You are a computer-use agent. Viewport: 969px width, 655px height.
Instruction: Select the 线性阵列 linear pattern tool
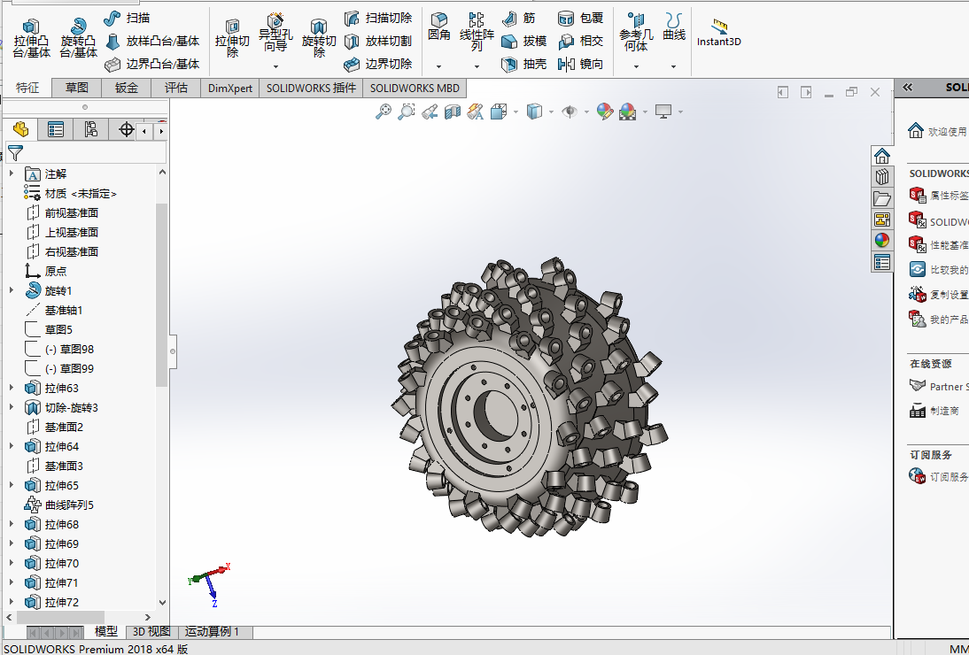[x=477, y=32]
